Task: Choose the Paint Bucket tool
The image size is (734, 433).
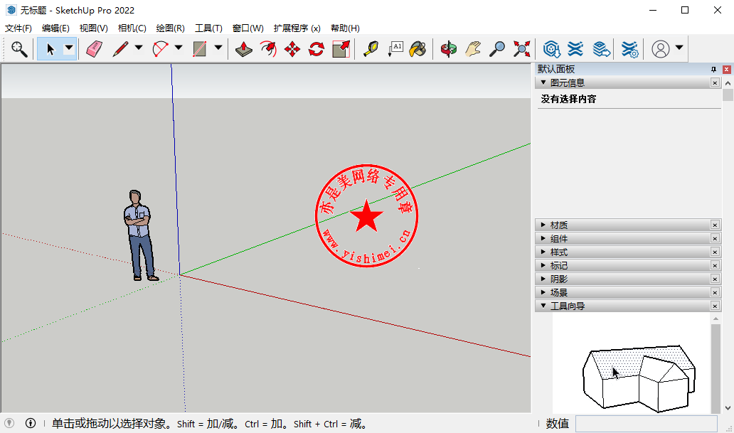Action: pos(418,48)
